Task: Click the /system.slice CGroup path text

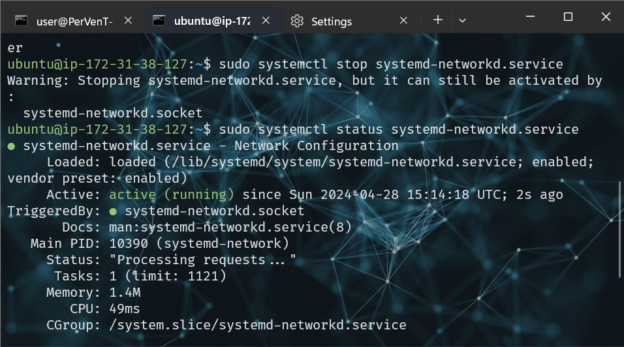Action: [x=258, y=325]
